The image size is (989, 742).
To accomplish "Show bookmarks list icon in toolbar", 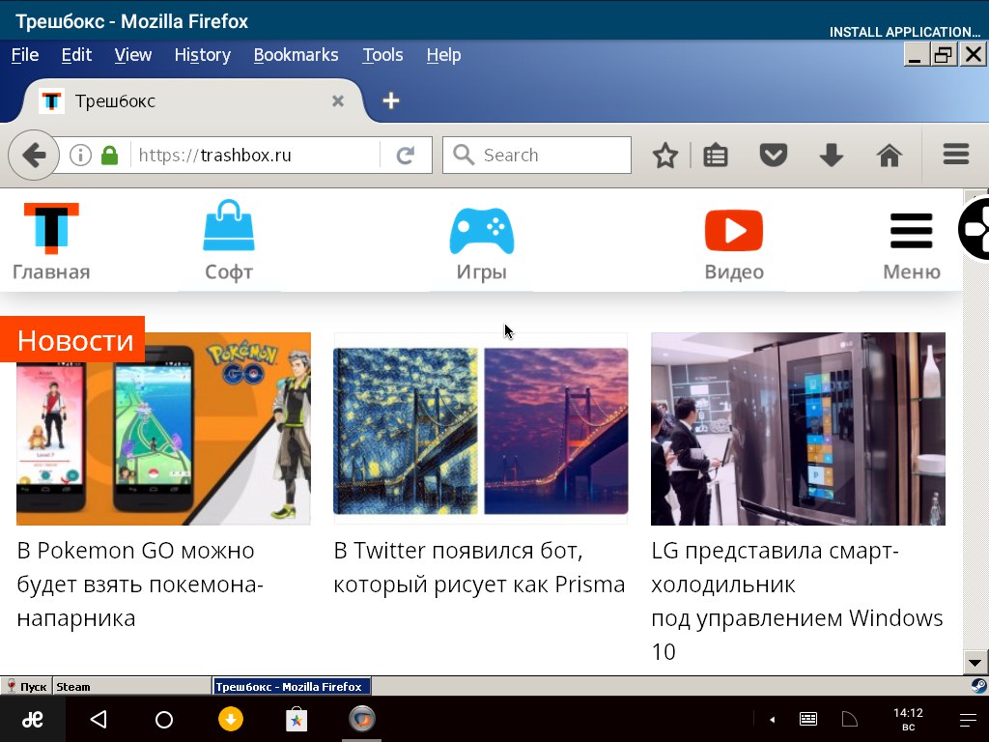I will (716, 156).
